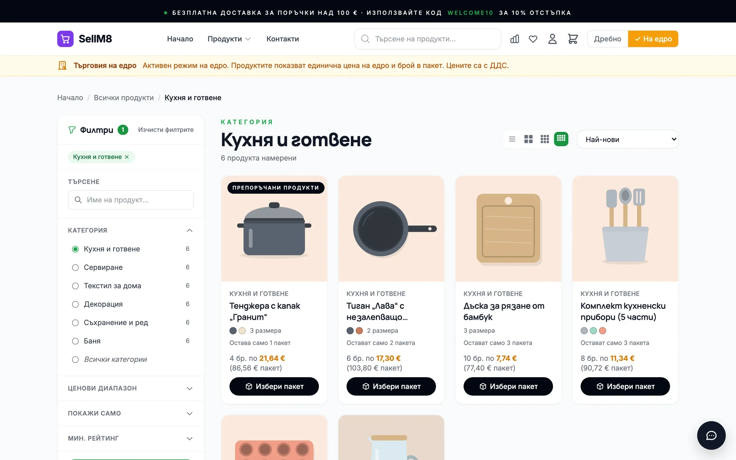The height and width of the screenshot is (460, 736).
Task: Expand the МИН. РЕЙТИНГ section
Action: [x=131, y=439]
